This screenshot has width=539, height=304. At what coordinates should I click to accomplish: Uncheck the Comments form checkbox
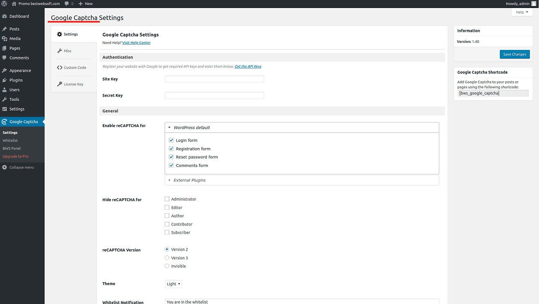171,166
